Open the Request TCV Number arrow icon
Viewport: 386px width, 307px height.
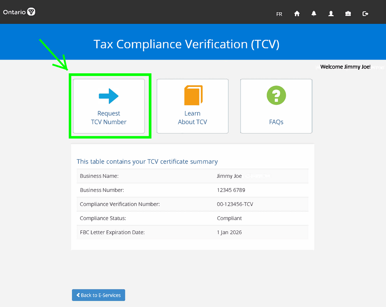click(109, 95)
